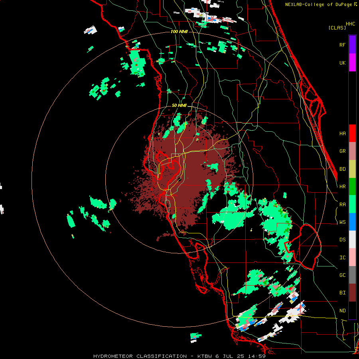The width and height of the screenshot is (359, 359).
Task: Click the 'DS' legend label
Action: (x=343, y=240)
